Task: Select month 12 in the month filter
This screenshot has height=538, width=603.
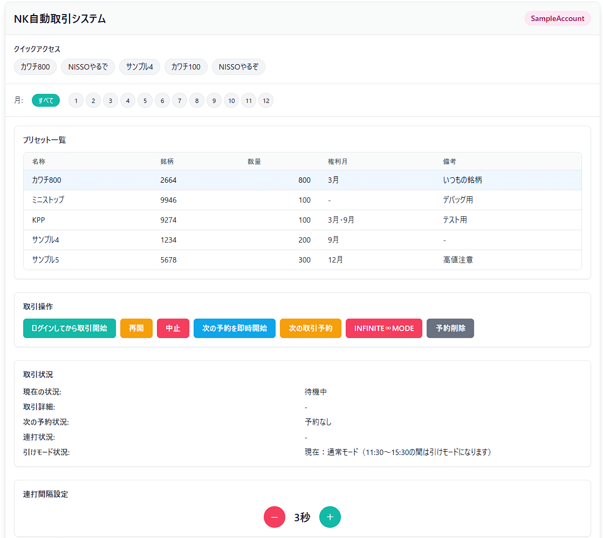Action: 266,100
